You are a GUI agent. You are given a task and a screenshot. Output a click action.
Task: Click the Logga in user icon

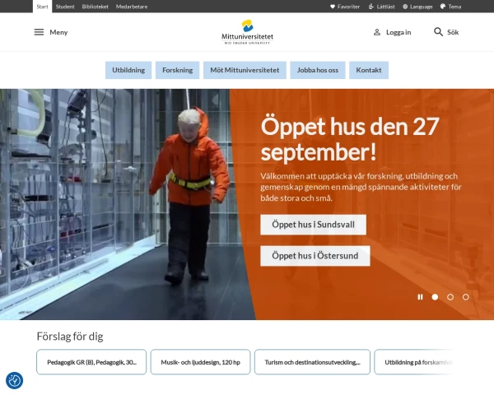coord(377,32)
